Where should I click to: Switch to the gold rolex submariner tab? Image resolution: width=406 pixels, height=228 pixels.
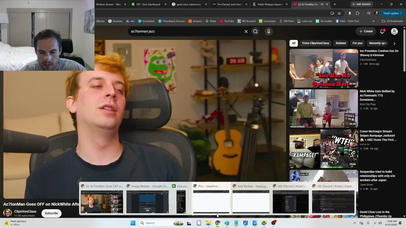tap(187, 4)
